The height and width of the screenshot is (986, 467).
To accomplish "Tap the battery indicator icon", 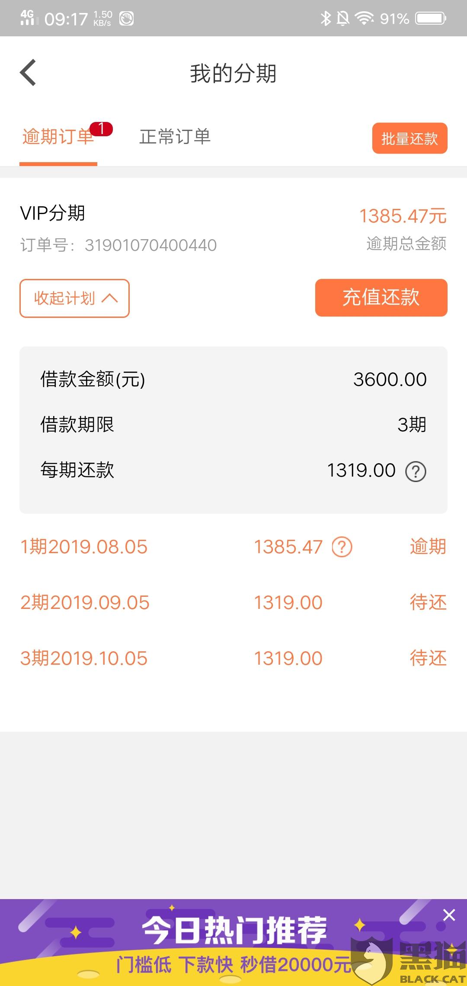I will point(431,18).
